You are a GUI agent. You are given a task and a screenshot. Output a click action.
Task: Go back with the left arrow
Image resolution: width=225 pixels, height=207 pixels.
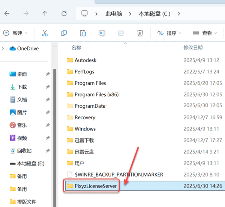[x=7, y=14]
